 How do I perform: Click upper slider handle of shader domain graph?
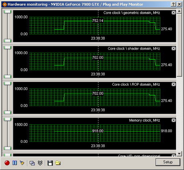[7, 48]
